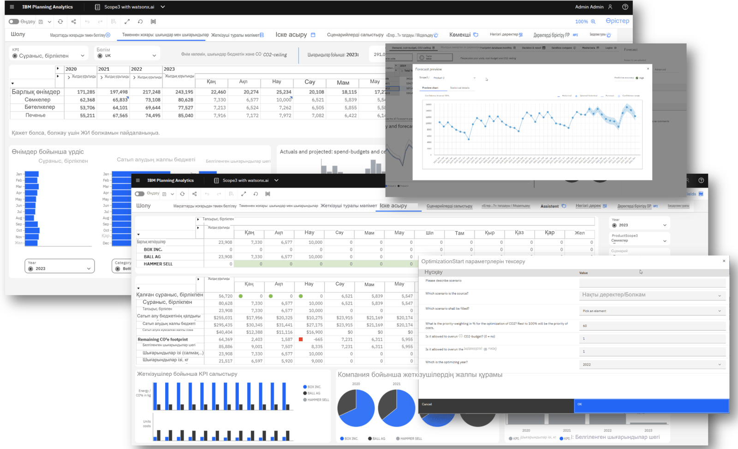This screenshot has height=449, width=738.
Task: Open the KPI Сұраныс, бірлікпен dropdown chevron
Action: click(x=83, y=56)
